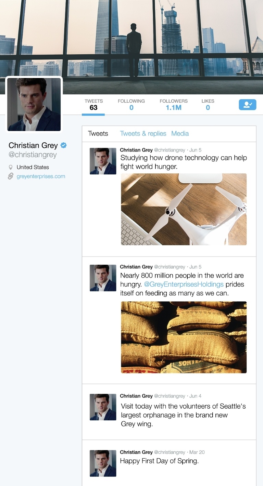Click the 'Happy First Day of Spring.' tweet text
Screen dimensions: 263x486
click(x=159, y=461)
